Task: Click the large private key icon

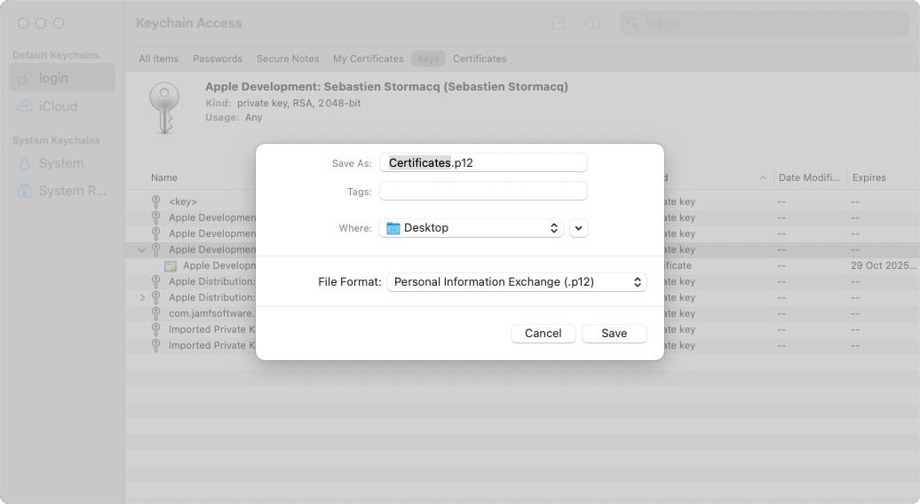Action: pos(164,108)
